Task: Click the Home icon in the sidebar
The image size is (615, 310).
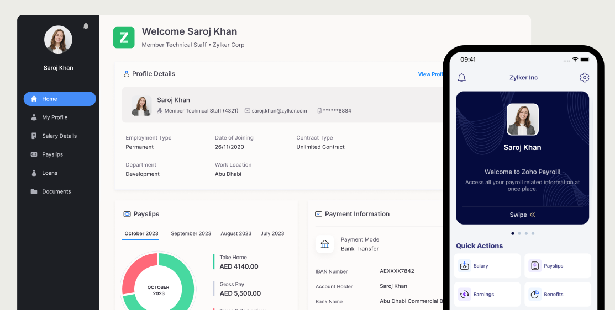Action: pyautogui.click(x=34, y=99)
